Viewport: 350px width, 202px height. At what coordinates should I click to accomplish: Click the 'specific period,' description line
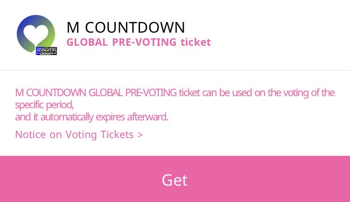(x=45, y=104)
